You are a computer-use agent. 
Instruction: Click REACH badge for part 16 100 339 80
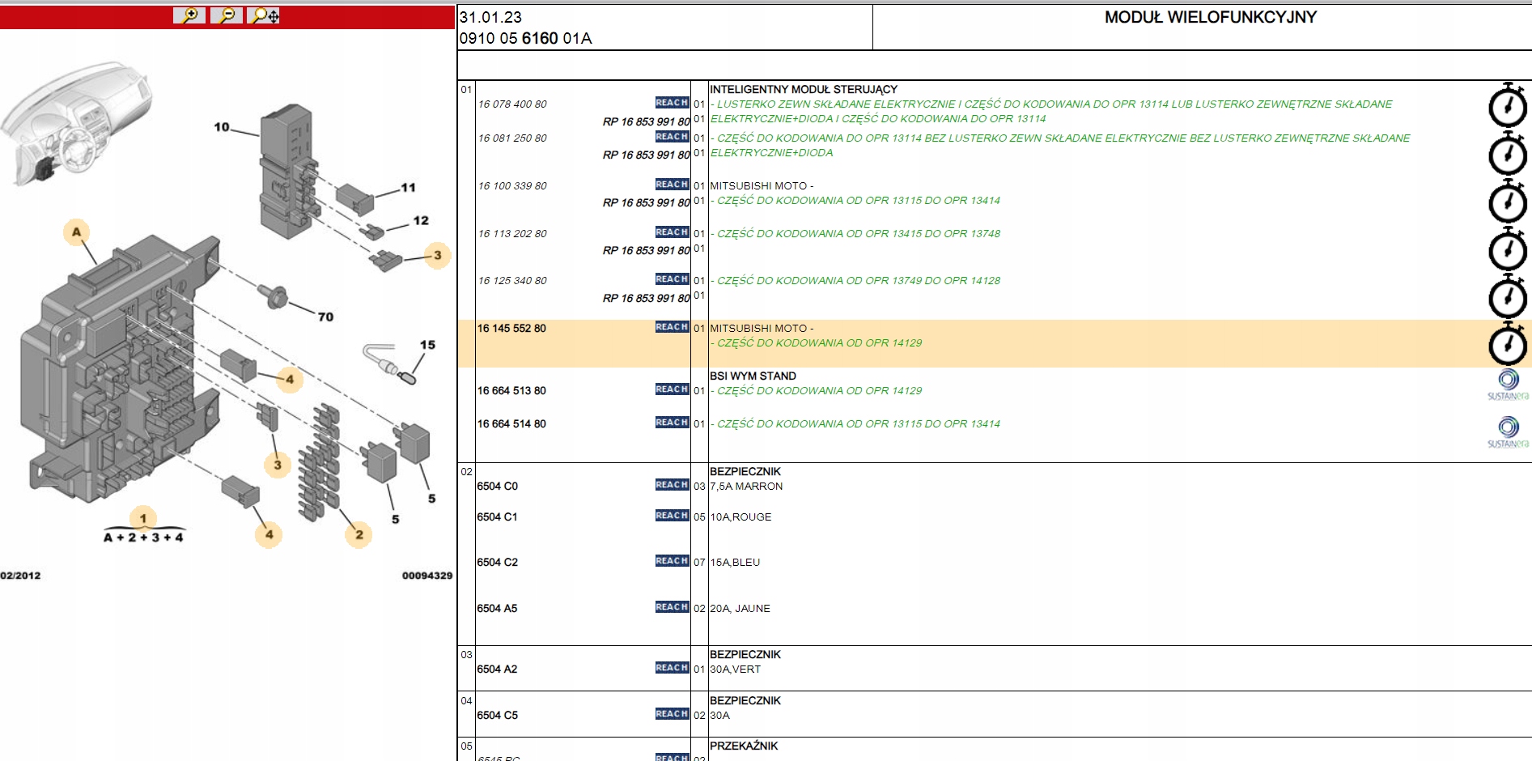(672, 185)
